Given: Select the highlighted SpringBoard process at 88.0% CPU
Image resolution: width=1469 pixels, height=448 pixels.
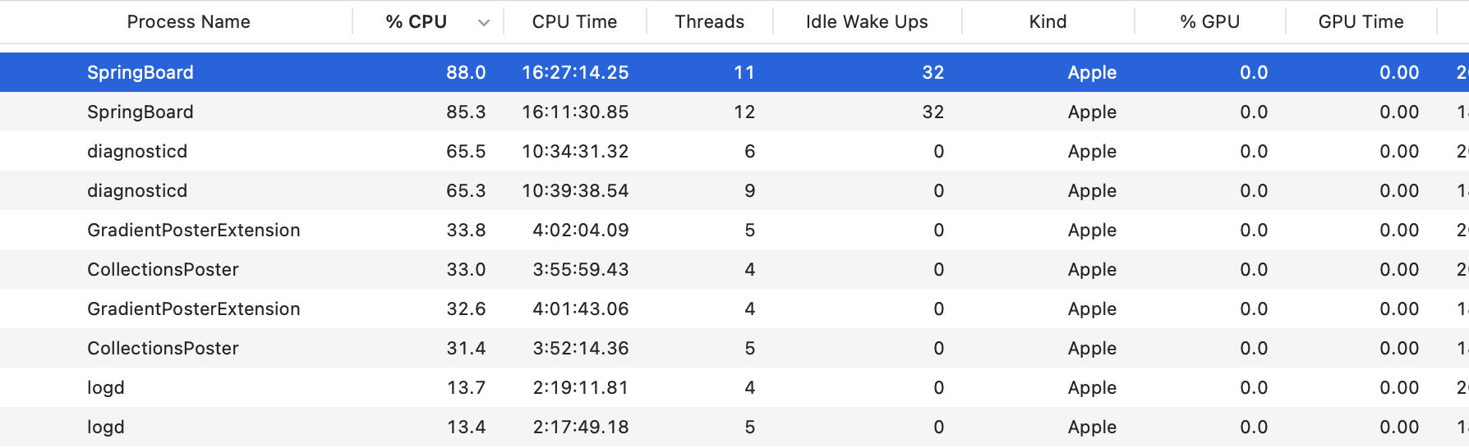Looking at the screenshot, I should click(140, 72).
